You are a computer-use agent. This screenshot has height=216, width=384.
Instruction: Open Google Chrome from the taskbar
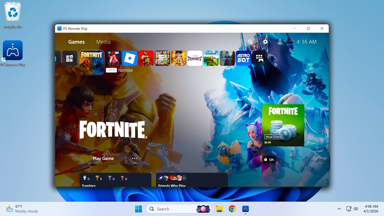(x=232, y=209)
